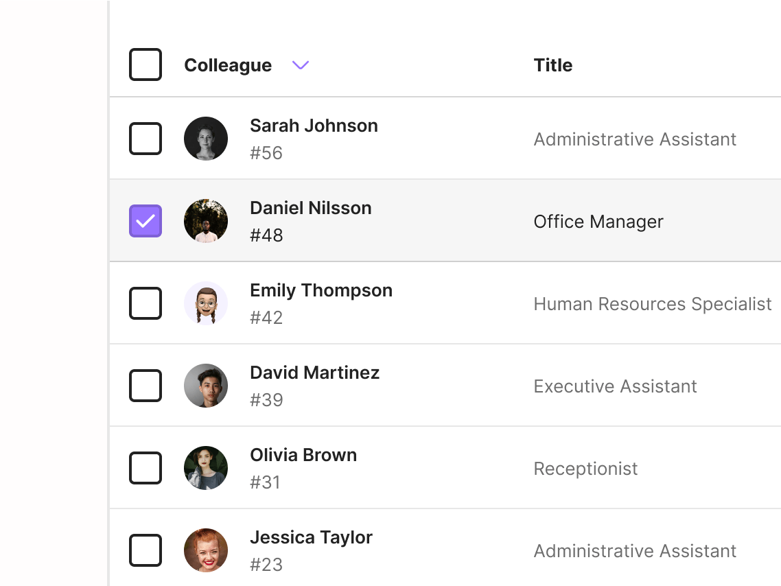Check the box next to Sarah Johnson
Viewport: 781px width, 586px height.
click(x=145, y=138)
